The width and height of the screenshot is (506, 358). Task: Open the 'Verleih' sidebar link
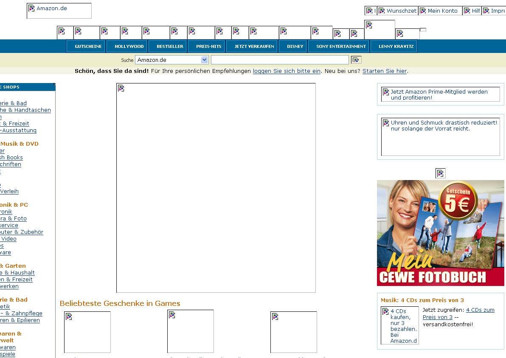tap(9, 191)
